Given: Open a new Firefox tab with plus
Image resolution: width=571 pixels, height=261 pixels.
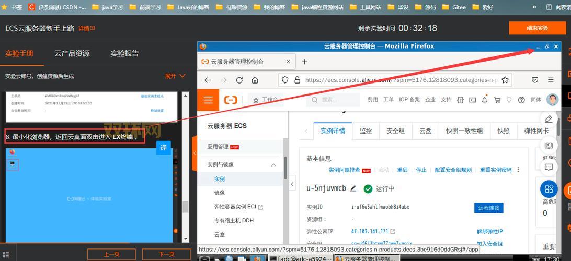Looking at the screenshot, I should tap(304, 62).
